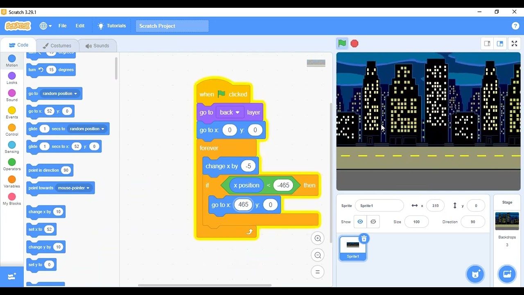Image resolution: width=524 pixels, height=295 pixels.
Task: Select the My Blocks category
Action: click(x=12, y=199)
